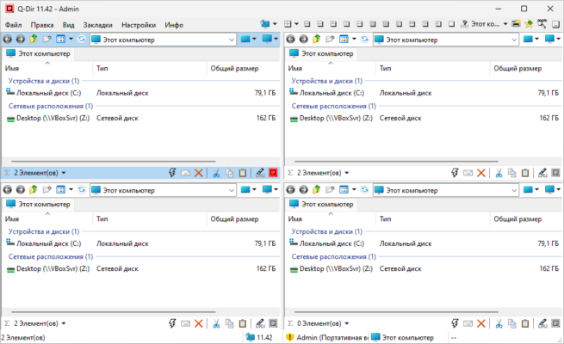Open the Закладки menu
This screenshot has width=564, height=344.
[x=98, y=25]
